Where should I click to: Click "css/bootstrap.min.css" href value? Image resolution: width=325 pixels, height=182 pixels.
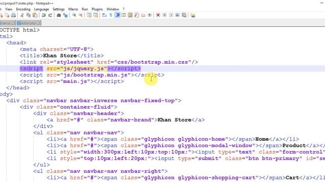tap(152, 62)
